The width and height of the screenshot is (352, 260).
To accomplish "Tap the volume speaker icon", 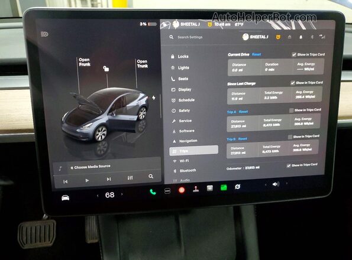I will point(276,184).
